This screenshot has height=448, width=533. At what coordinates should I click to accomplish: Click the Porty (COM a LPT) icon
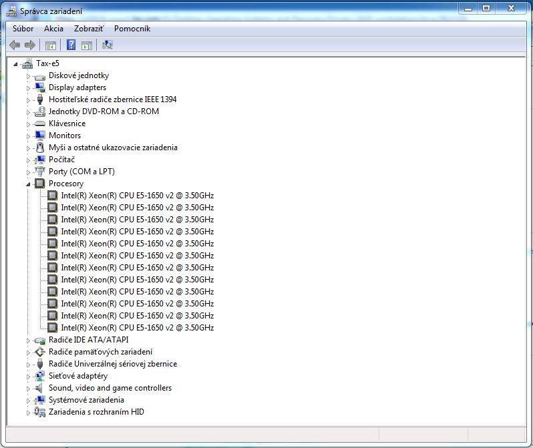click(x=40, y=172)
